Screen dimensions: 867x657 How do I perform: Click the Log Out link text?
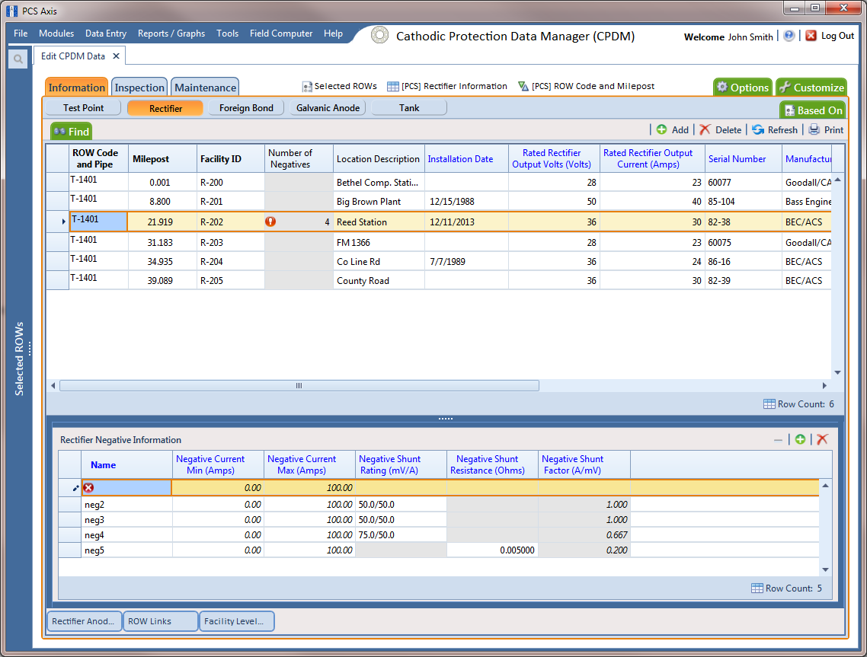[x=837, y=36]
